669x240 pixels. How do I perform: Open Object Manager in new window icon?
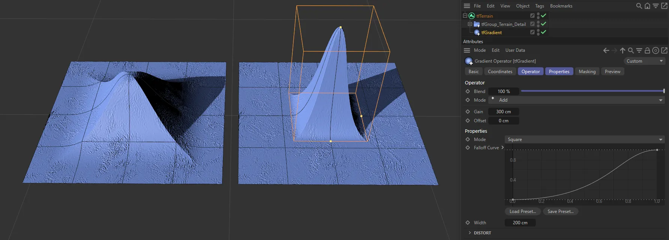(x=664, y=6)
